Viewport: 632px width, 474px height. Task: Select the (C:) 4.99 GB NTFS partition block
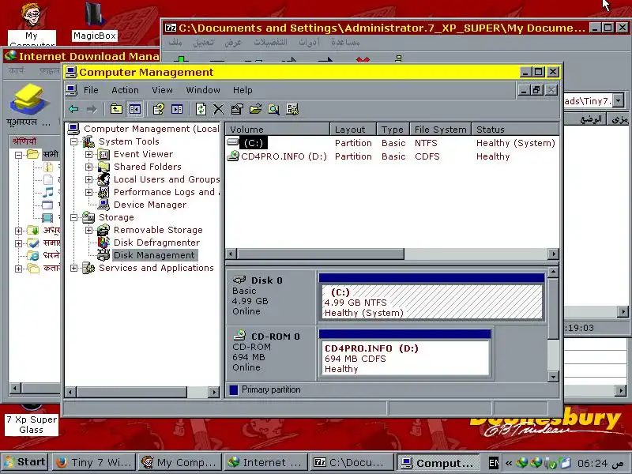click(x=431, y=297)
